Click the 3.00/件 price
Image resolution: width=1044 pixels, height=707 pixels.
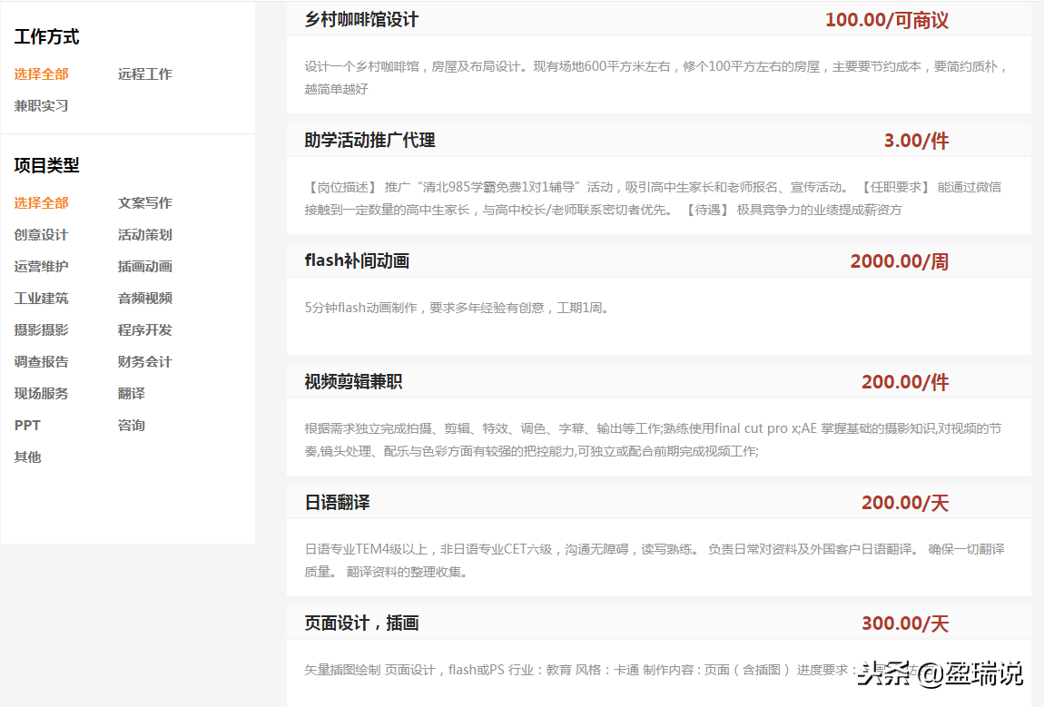916,141
